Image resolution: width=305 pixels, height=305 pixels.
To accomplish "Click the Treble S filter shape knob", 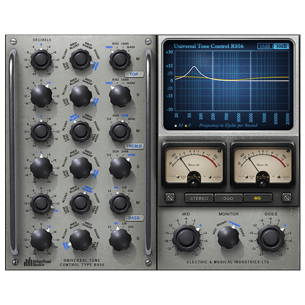I will [80, 168].
